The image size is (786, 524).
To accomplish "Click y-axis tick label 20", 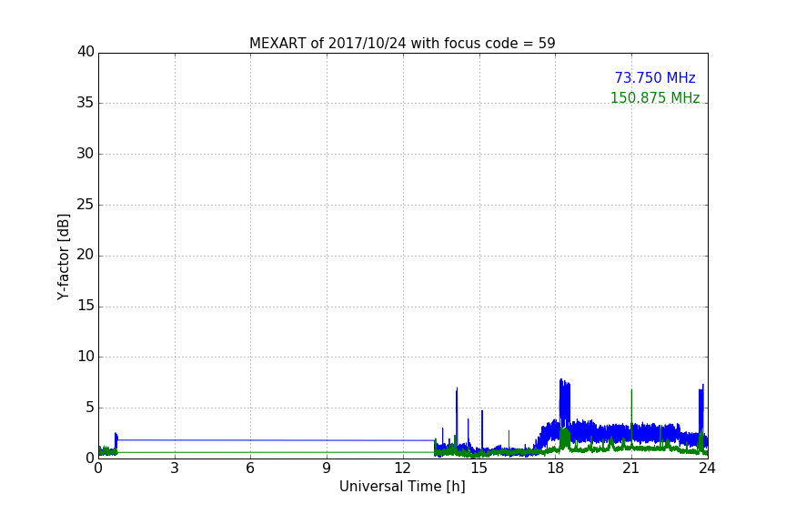I will [86, 255].
